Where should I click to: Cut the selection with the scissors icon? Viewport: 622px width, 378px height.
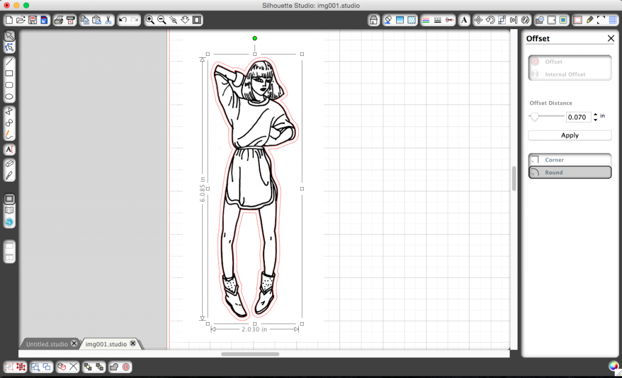[108, 20]
